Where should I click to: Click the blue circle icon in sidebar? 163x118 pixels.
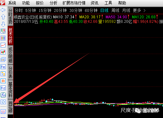click(x=3, y=102)
